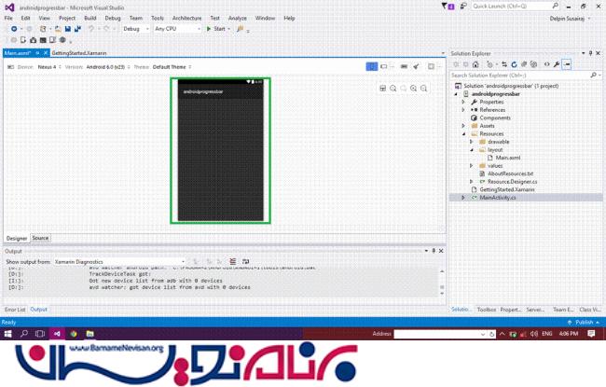Image resolution: width=606 pixels, height=387 pixels.
Task: Expand the MainActivity.cs node
Action: [463, 198]
